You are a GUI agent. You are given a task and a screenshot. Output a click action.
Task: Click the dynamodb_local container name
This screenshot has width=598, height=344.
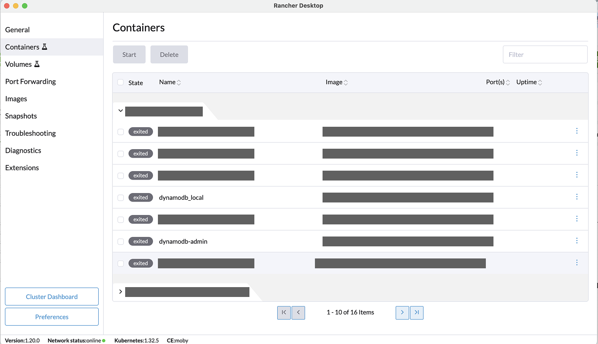181,198
